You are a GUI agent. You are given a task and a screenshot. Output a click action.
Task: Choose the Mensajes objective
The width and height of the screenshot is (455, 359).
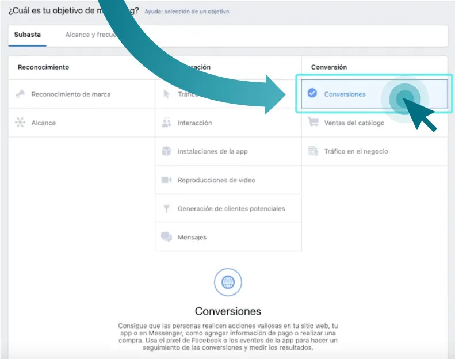(x=192, y=238)
